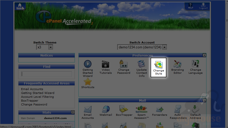
Task: Click the Notices panel header
Action: pos(46,55)
